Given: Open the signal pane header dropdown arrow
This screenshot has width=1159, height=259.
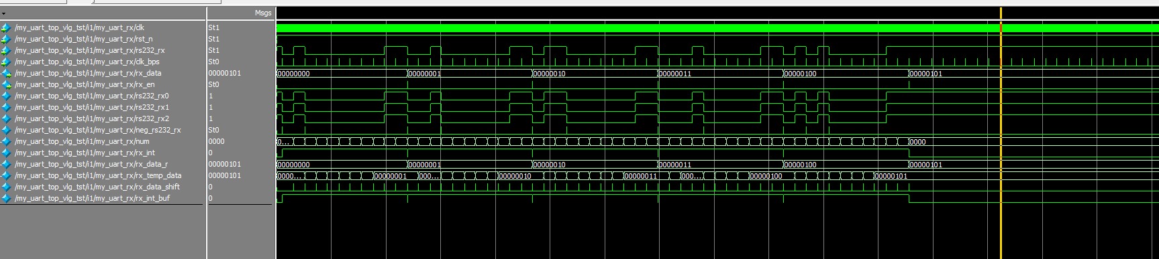Looking at the screenshot, I should pos(4,13).
